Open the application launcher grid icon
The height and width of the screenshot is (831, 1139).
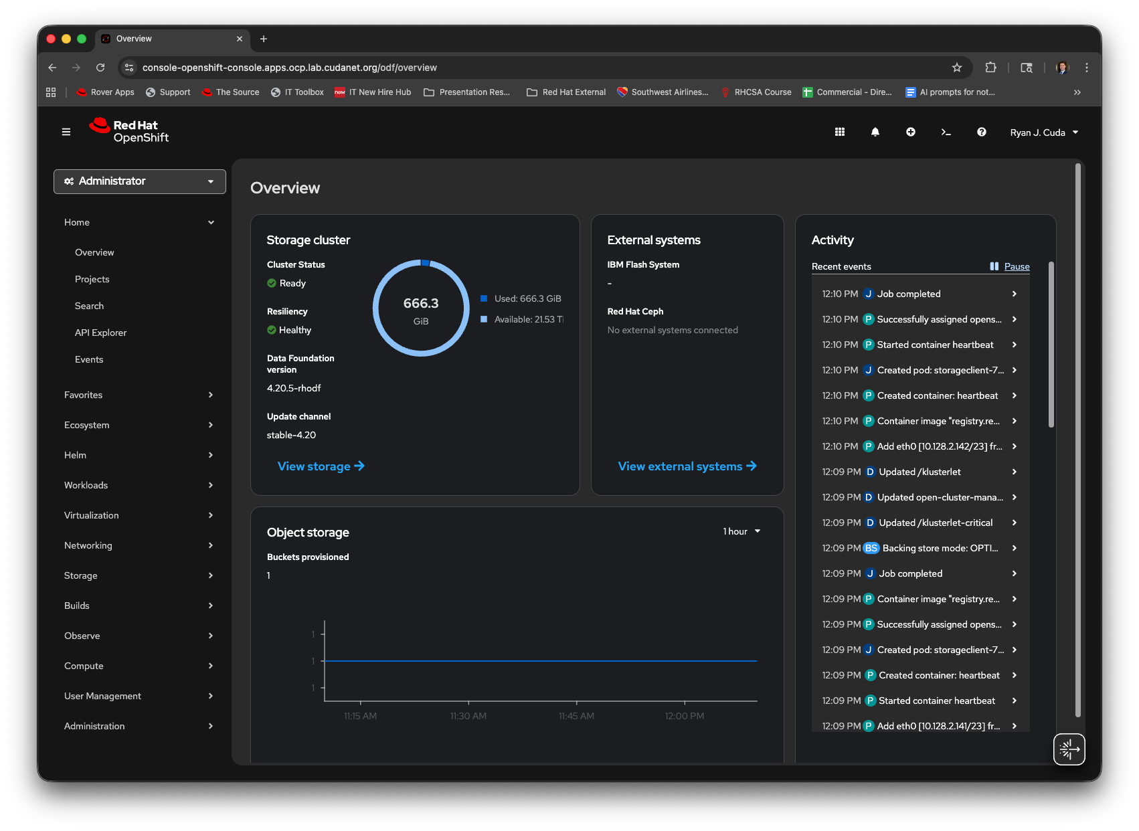(840, 132)
